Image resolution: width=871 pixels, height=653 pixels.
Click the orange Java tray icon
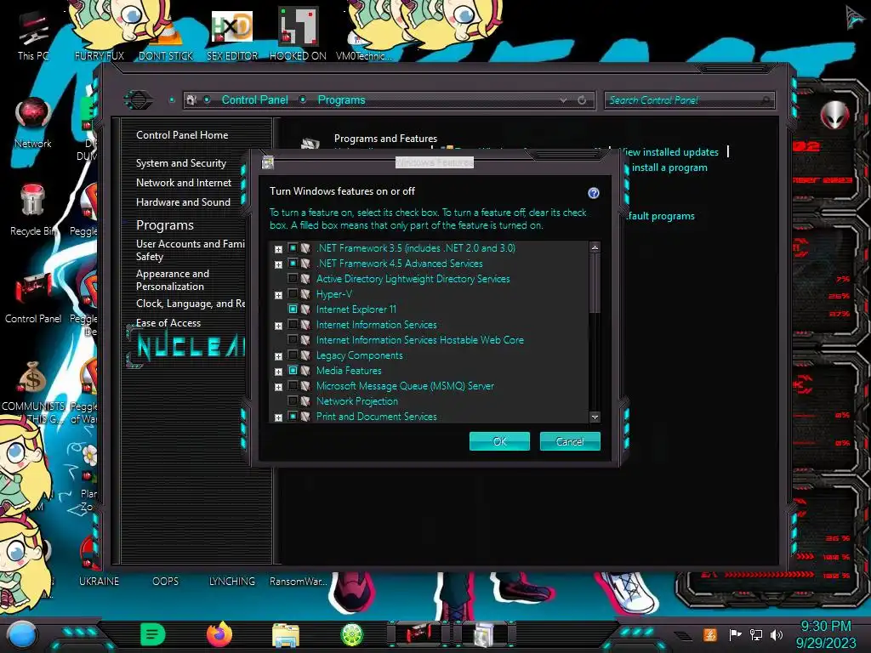coord(710,634)
